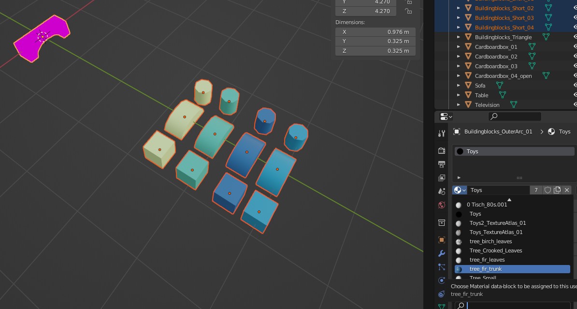Choose Toys2_TextureAtlas_01 from material list
Screen dimensions: 577x309
(x=512, y=223)
